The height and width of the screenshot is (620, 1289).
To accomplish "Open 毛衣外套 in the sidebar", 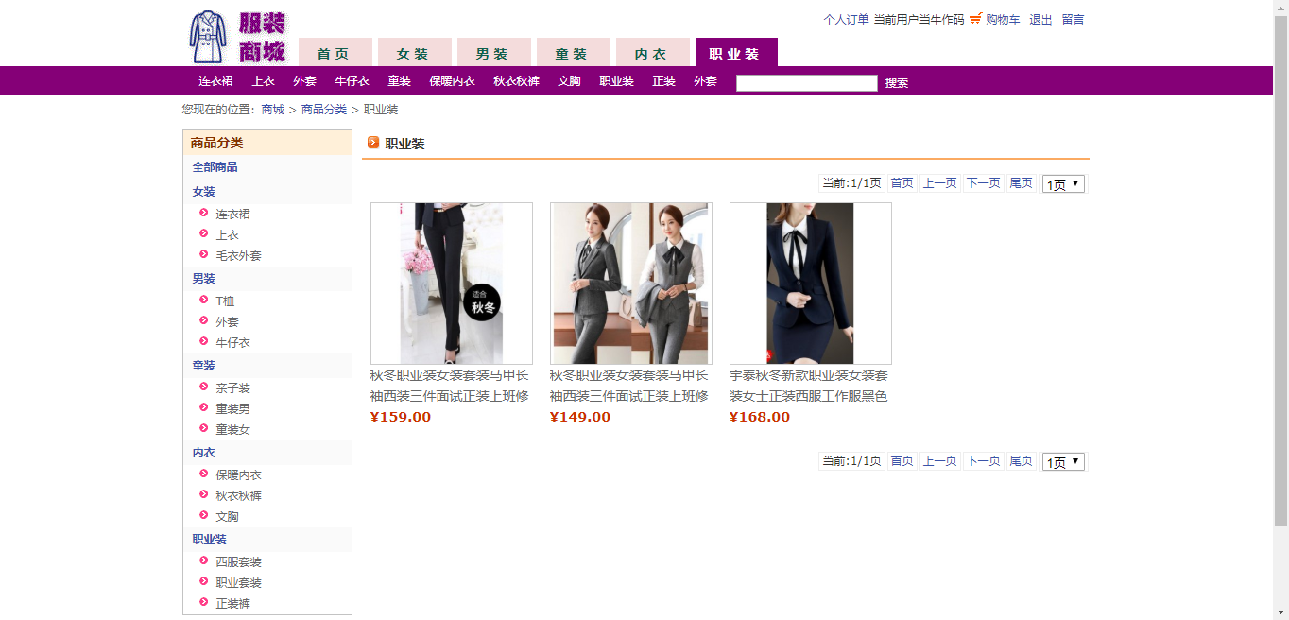I will pos(238,256).
